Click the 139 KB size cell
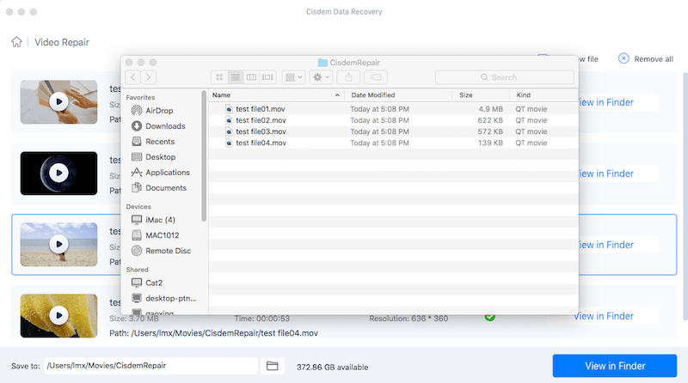Screen dimensions: 688x383 [x=490, y=143]
